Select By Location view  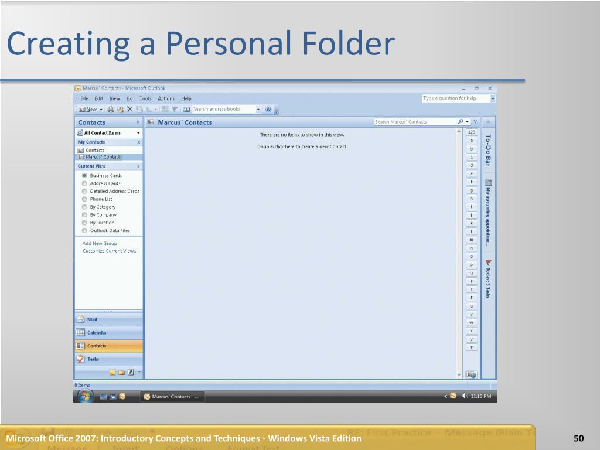pyautogui.click(x=84, y=223)
